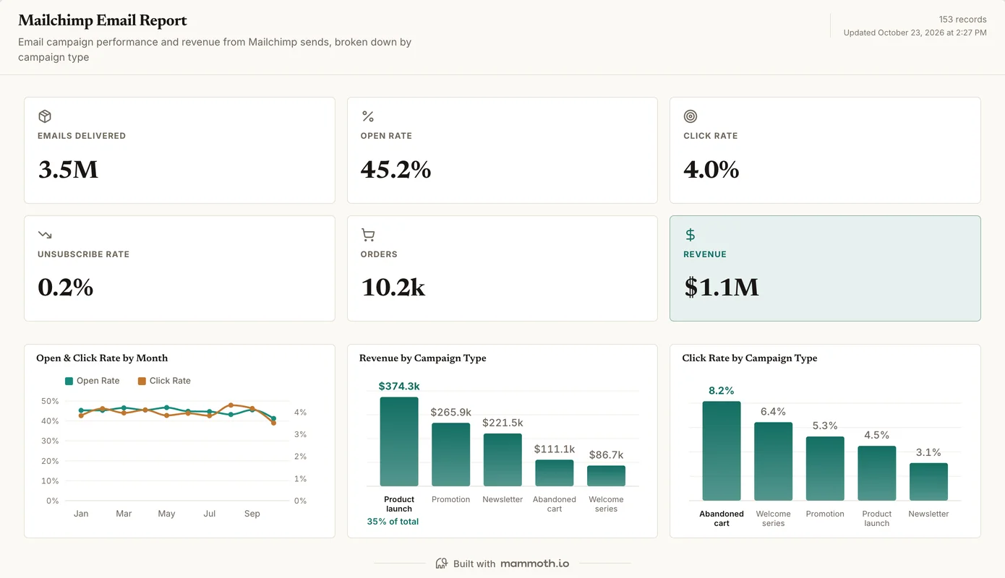The height and width of the screenshot is (578, 1005).
Task: Click the 8.2% click rate label
Action: 722,391
